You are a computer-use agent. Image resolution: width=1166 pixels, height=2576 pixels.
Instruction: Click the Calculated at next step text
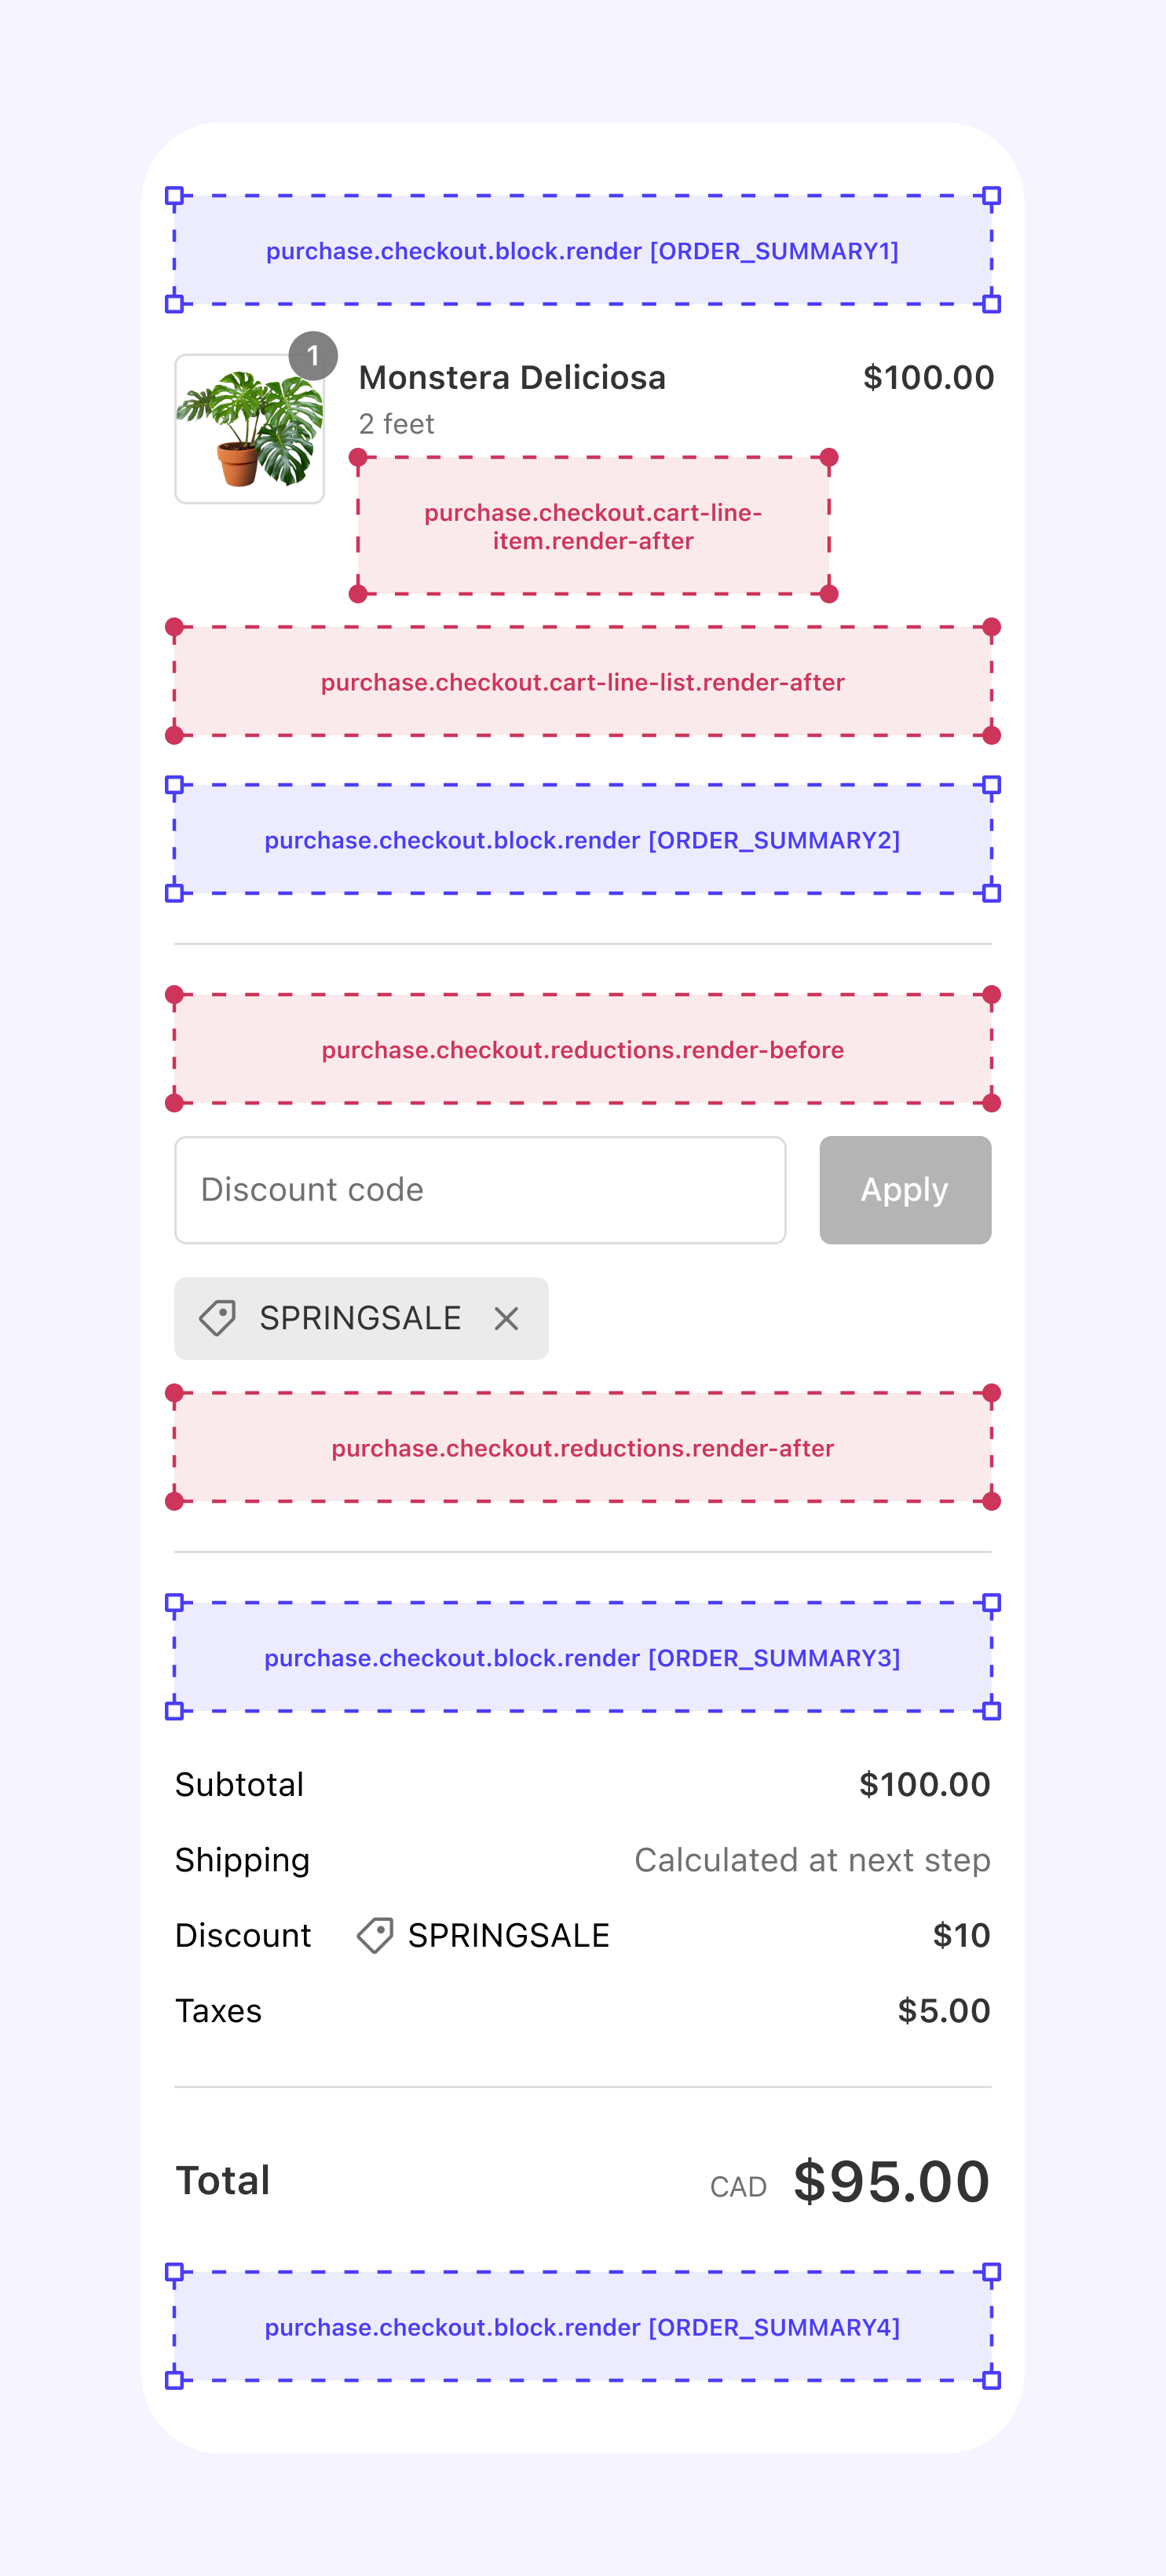coord(811,1860)
